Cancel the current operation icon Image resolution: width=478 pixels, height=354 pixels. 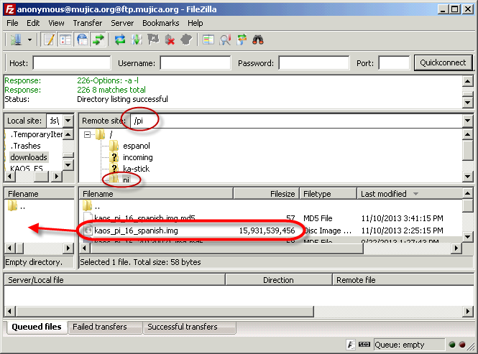click(x=153, y=40)
